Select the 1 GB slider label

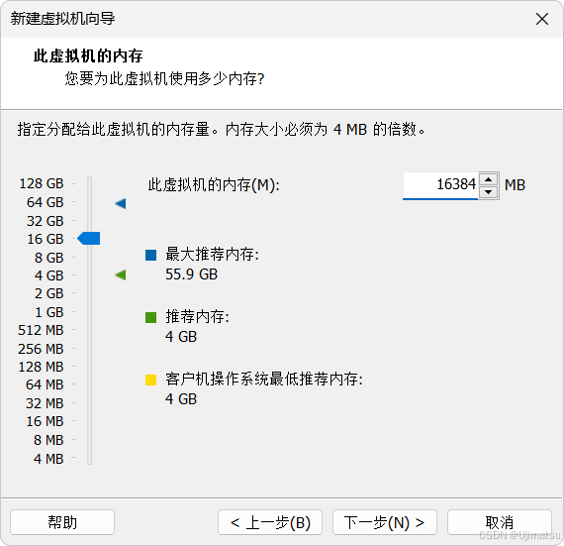(x=48, y=312)
